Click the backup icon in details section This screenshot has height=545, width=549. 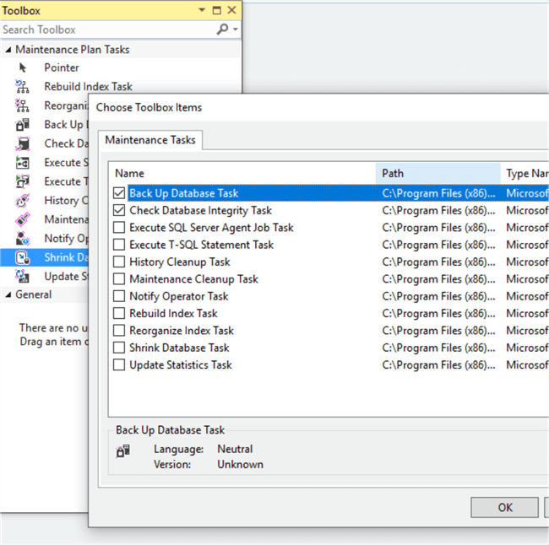pyautogui.click(x=123, y=451)
